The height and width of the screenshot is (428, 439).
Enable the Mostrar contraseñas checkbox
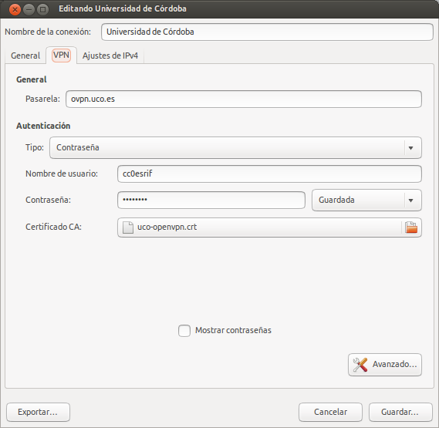(x=184, y=330)
